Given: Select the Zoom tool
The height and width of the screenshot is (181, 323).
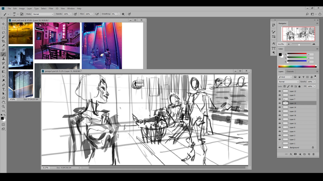Looking at the screenshot, I should coord(4,106).
